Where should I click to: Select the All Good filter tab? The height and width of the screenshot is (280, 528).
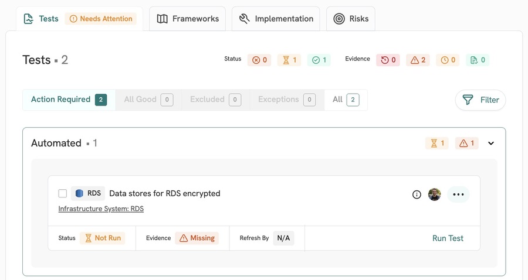point(148,100)
